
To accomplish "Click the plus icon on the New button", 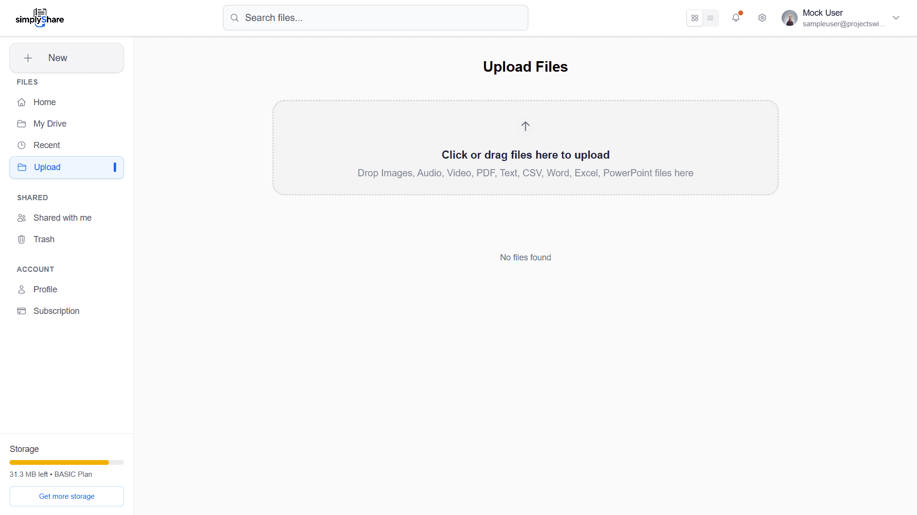I will tap(28, 58).
